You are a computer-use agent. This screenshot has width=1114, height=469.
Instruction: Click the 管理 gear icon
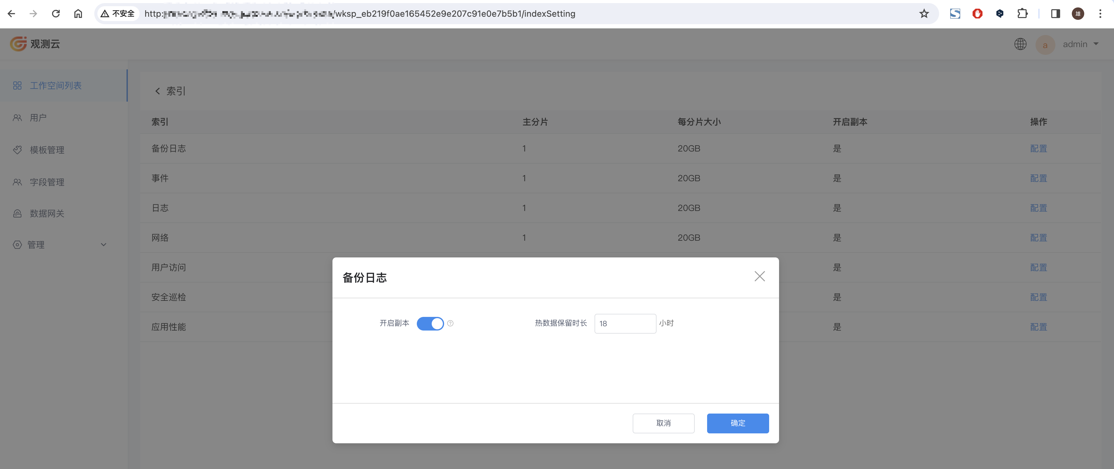tap(17, 244)
